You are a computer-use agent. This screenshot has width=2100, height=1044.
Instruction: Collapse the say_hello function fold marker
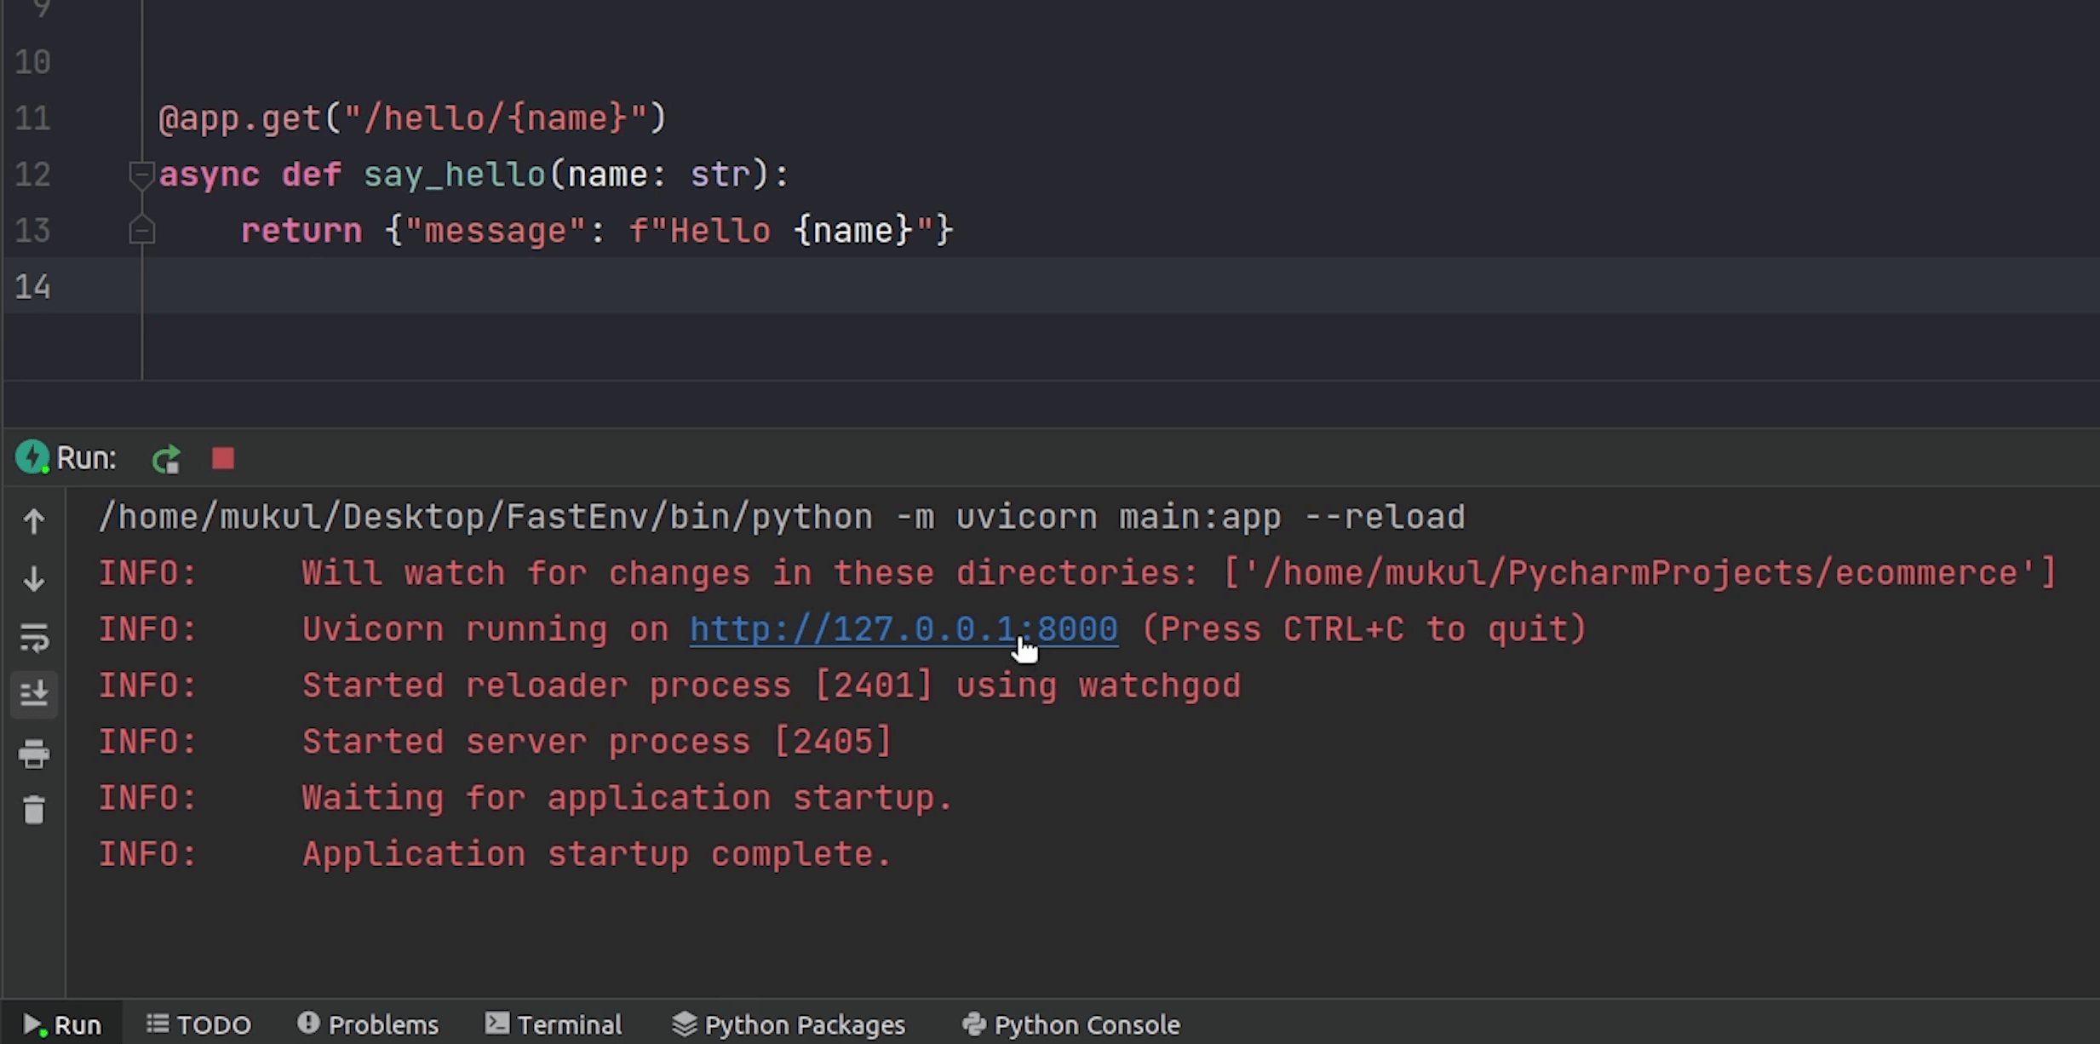point(141,175)
